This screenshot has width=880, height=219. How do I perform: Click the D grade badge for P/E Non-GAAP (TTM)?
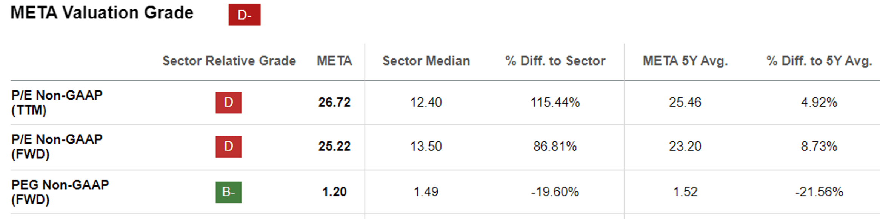228,103
